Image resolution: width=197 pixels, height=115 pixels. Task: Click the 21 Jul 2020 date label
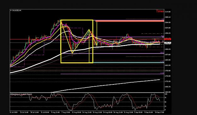click(x=13, y=112)
